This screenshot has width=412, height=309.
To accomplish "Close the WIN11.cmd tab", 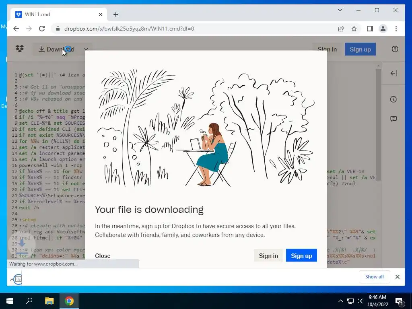I will coord(100,14).
